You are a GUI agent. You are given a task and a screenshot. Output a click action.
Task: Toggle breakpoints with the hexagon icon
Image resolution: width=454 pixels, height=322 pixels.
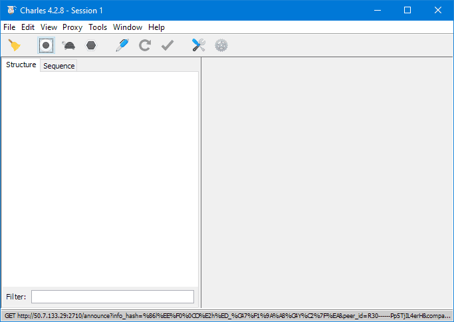pyautogui.click(x=91, y=45)
